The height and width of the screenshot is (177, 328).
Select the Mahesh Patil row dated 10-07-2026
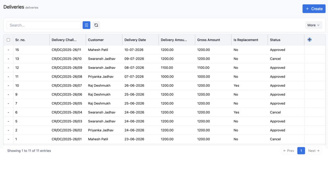coord(164,50)
